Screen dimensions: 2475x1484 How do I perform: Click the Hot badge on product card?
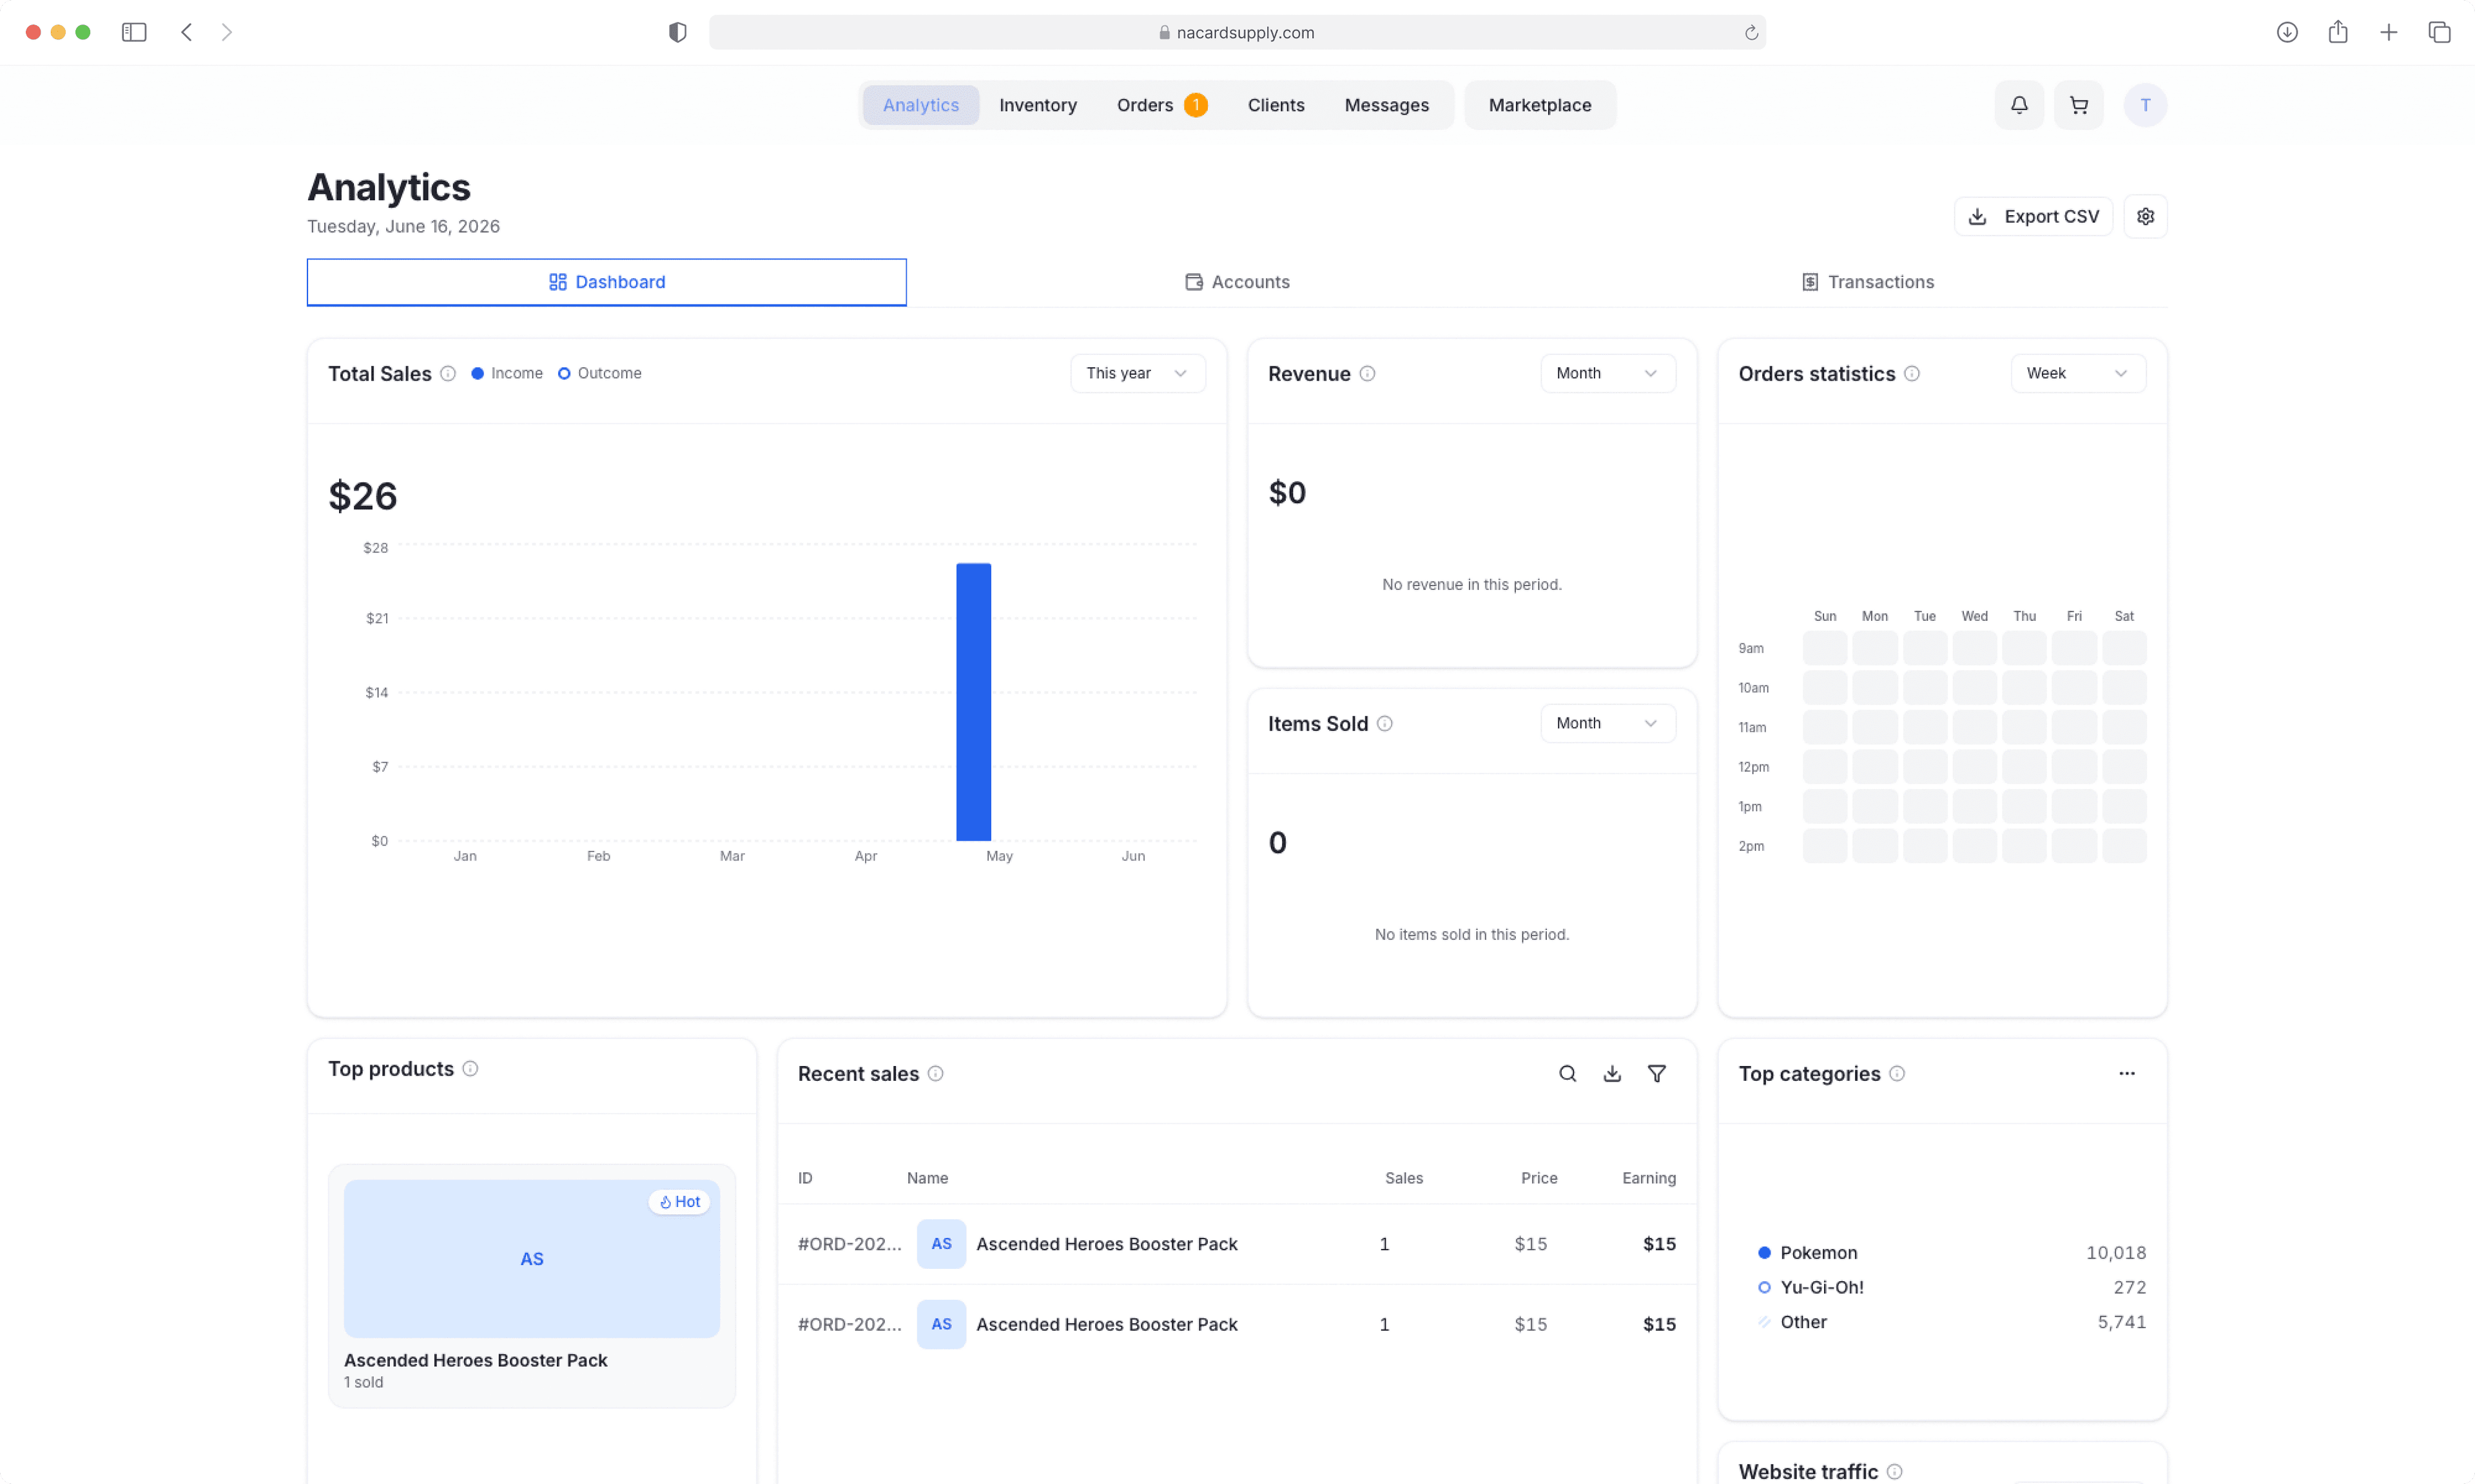point(679,1201)
